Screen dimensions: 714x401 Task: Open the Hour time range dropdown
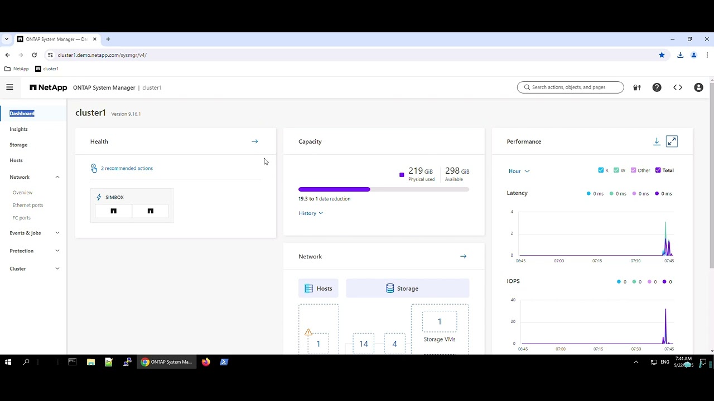519,171
